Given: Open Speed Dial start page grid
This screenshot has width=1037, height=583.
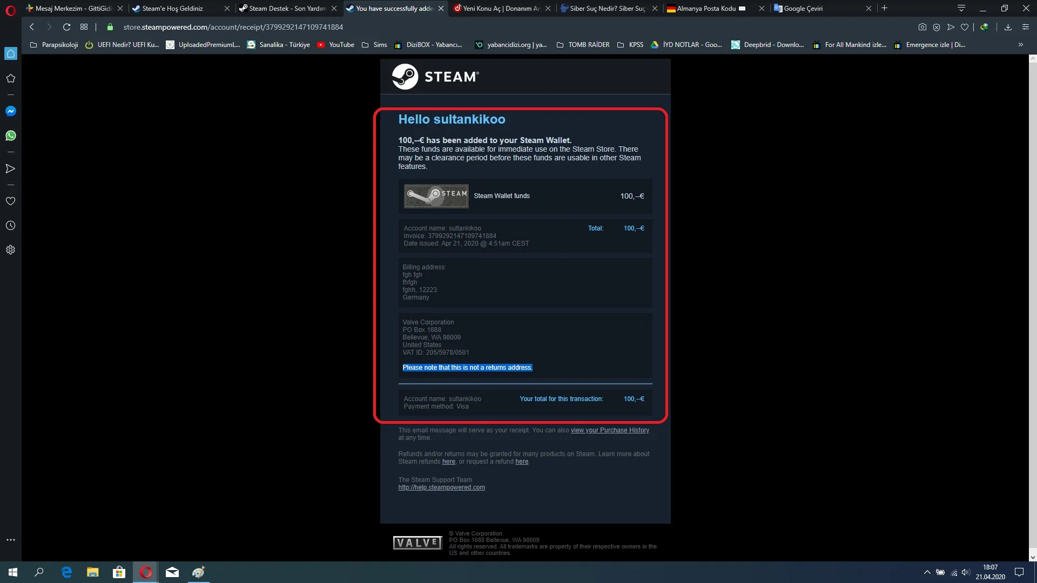Looking at the screenshot, I should [84, 27].
